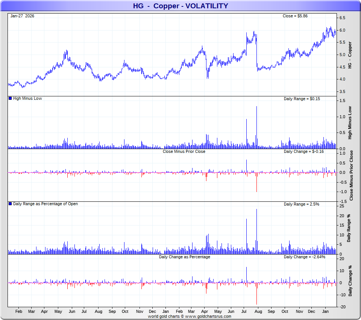Click the HG - Copper vertical axis title
The height and width of the screenshot is (320, 361).
pos(350,55)
